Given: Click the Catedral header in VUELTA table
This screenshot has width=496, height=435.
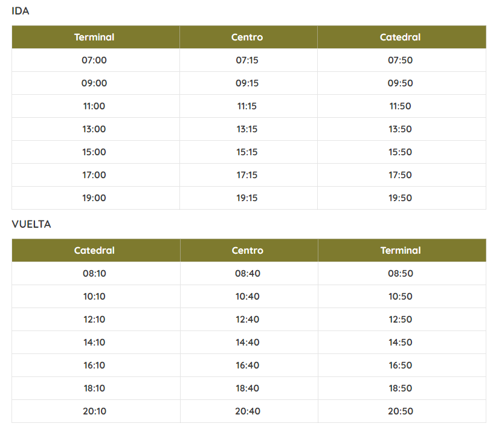Looking at the screenshot, I should [x=94, y=250].
